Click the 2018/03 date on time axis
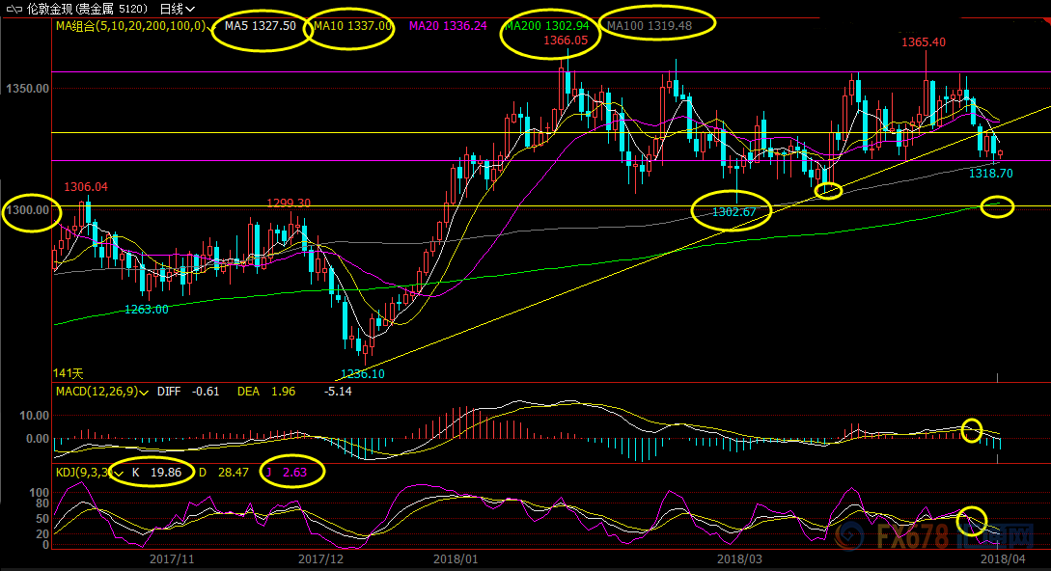The width and height of the screenshot is (1051, 571). click(x=740, y=558)
